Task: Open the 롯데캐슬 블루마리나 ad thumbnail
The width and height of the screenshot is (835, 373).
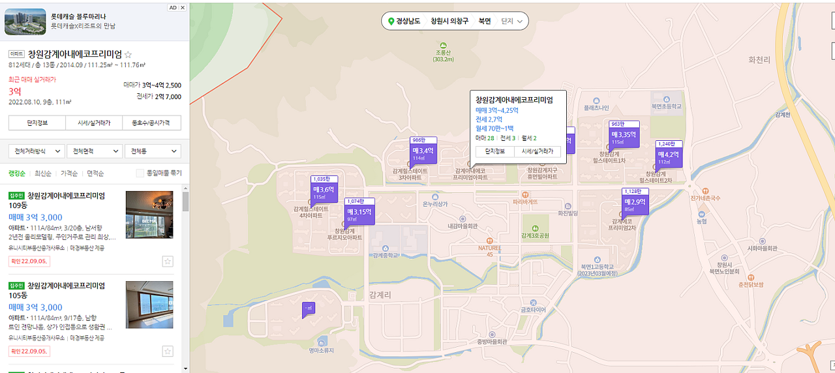Action: tap(25, 22)
